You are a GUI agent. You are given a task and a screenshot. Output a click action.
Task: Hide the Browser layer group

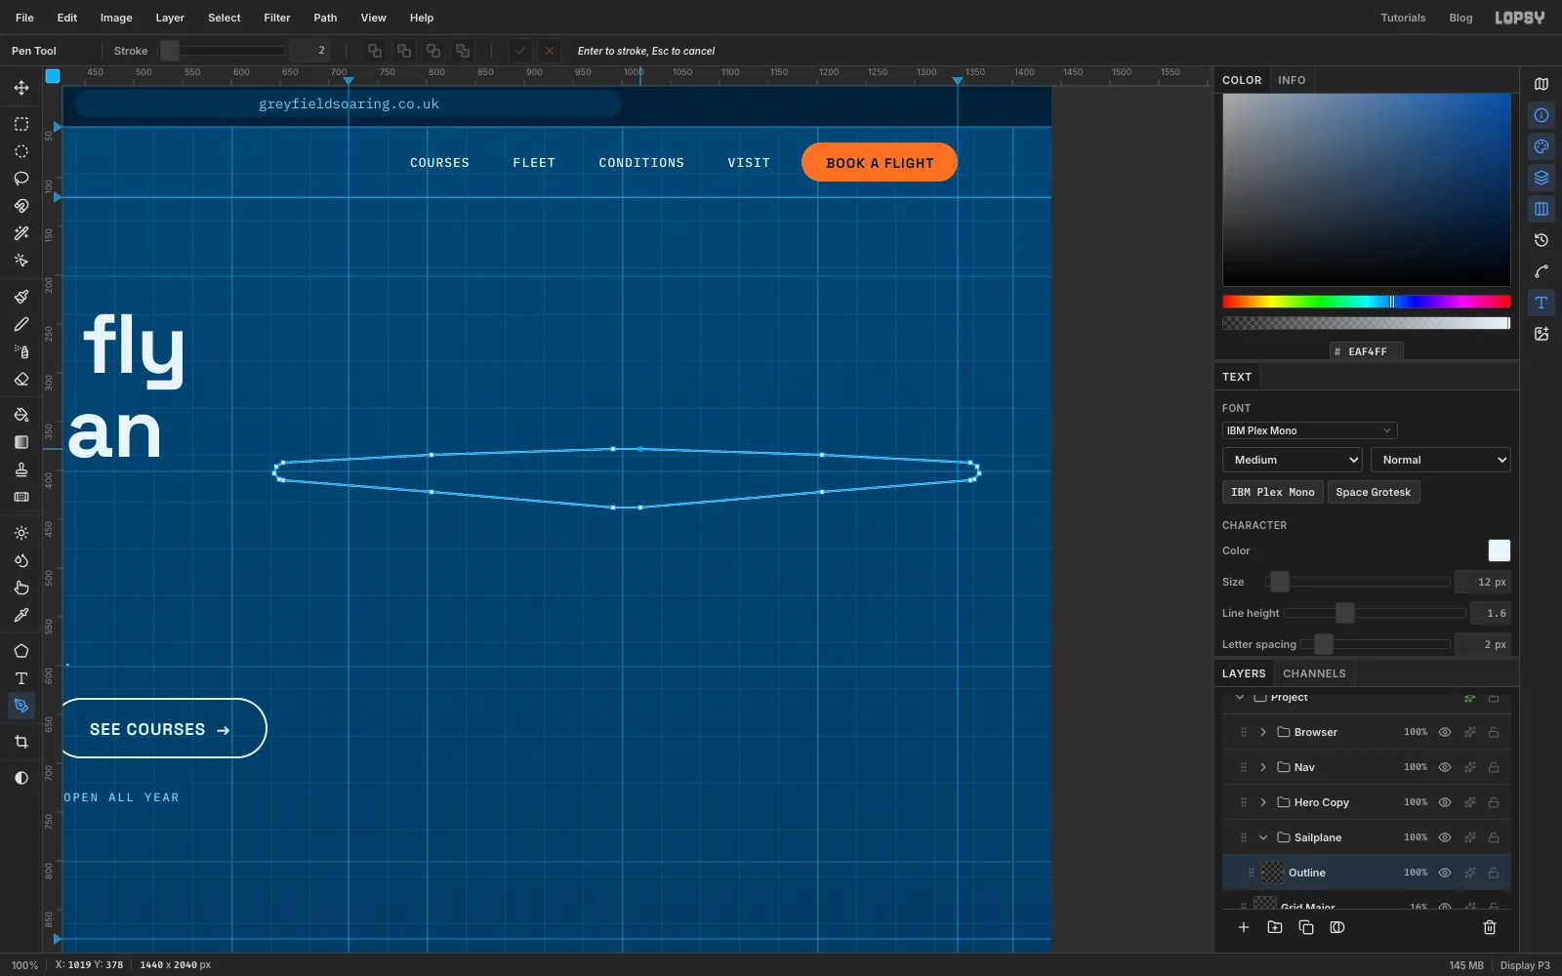[x=1445, y=732]
